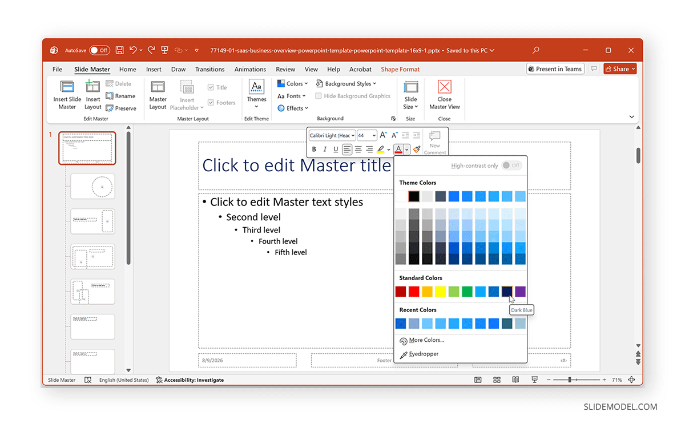Toggle AutoSave switch off/on
Viewport: 685px width, 424px height.
[99, 50]
